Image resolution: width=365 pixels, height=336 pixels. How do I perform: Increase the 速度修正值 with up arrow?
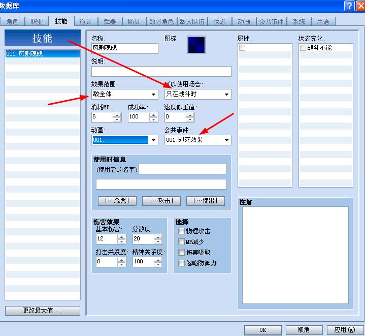click(x=190, y=115)
